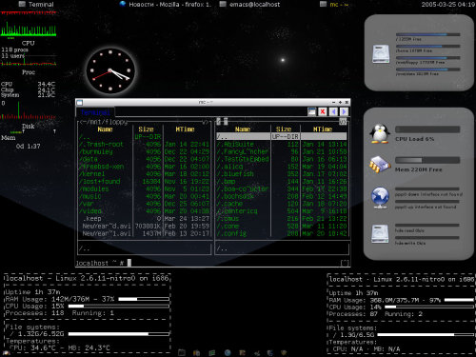
Task: Click the Terminal icon in top taskbar
Action: point(22,4)
